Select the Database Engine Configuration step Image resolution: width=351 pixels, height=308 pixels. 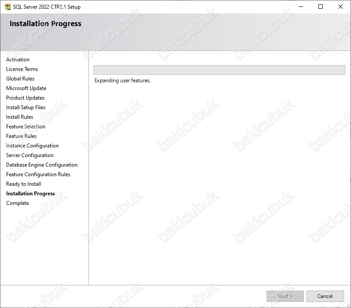click(42, 165)
